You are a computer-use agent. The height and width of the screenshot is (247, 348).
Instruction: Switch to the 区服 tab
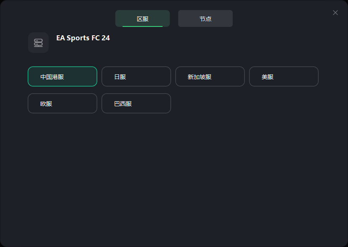click(x=143, y=18)
